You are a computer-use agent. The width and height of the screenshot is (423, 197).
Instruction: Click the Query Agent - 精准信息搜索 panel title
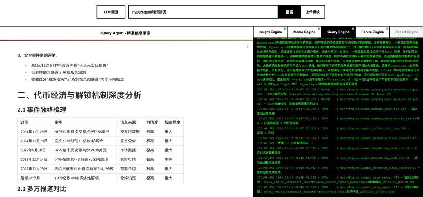click(126, 33)
